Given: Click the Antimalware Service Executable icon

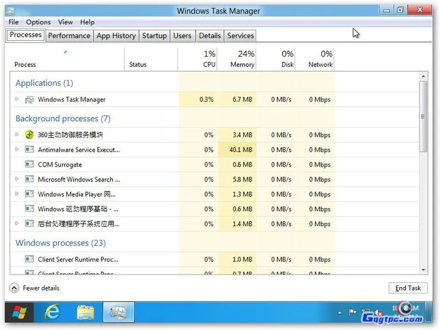Looking at the screenshot, I should [x=29, y=150].
